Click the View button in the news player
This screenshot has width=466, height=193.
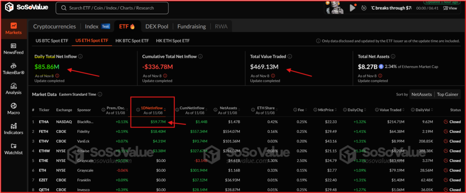pos(450,8)
